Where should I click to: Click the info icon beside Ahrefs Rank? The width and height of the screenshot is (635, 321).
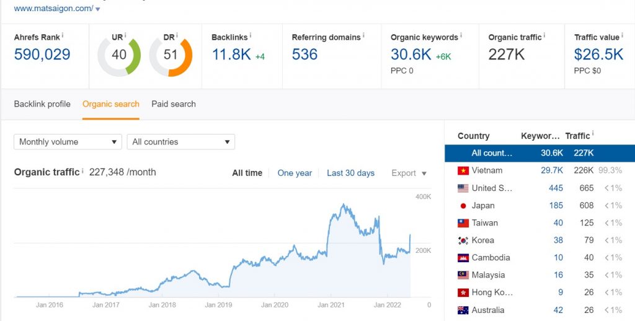(x=63, y=35)
